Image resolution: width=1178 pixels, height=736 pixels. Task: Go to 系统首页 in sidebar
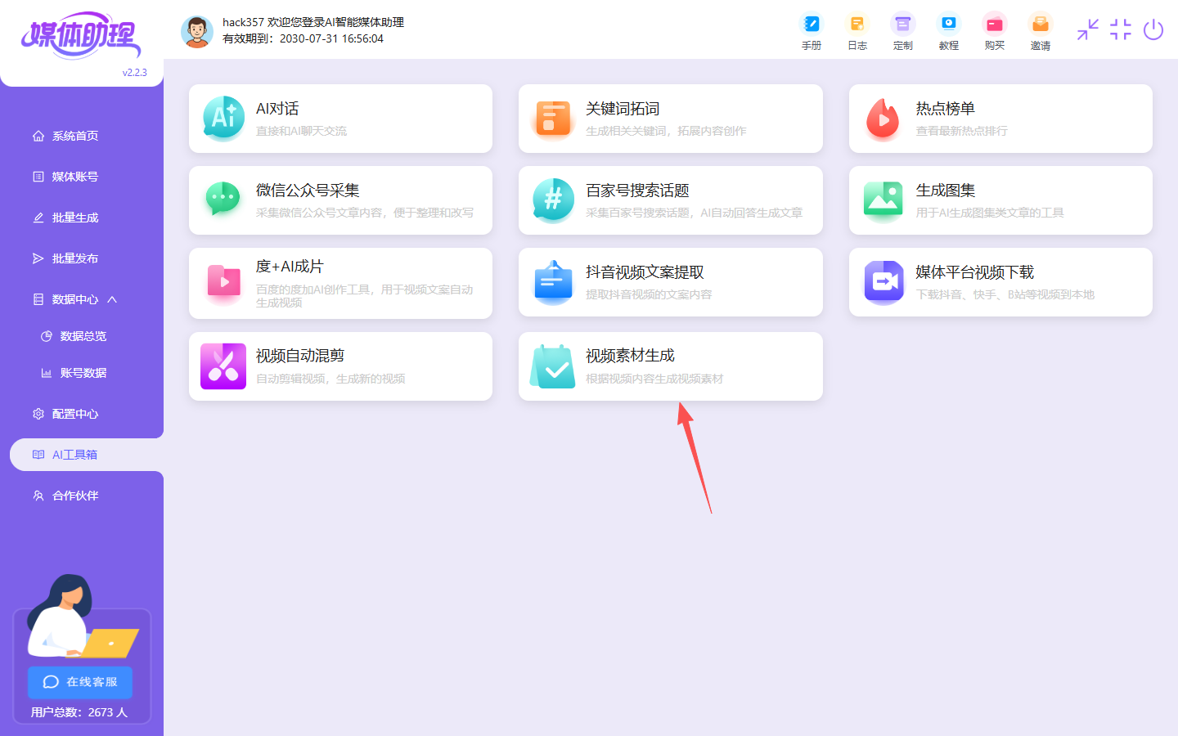(x=74, y=136)
